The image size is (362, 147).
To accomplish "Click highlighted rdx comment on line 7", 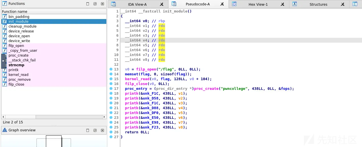I will point(162,40).
